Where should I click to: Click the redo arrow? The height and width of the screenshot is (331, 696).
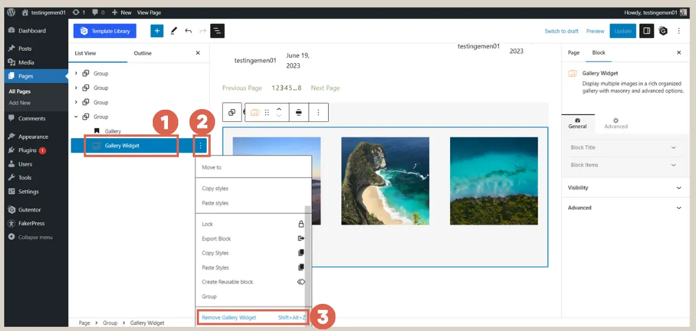click(x=203, y=31)
